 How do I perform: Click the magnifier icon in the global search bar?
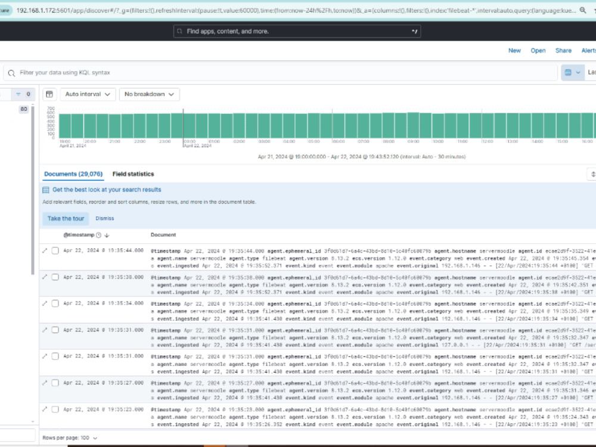click(180, 31)
